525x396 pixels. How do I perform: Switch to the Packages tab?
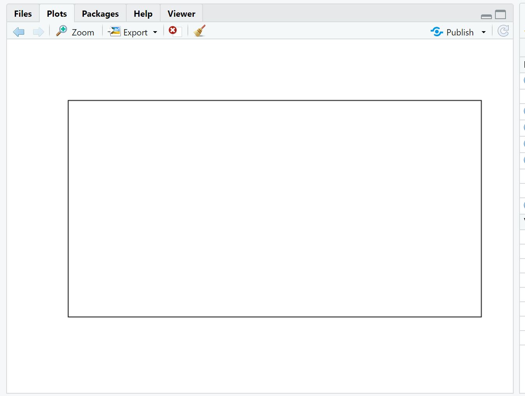tap(100, 13)
